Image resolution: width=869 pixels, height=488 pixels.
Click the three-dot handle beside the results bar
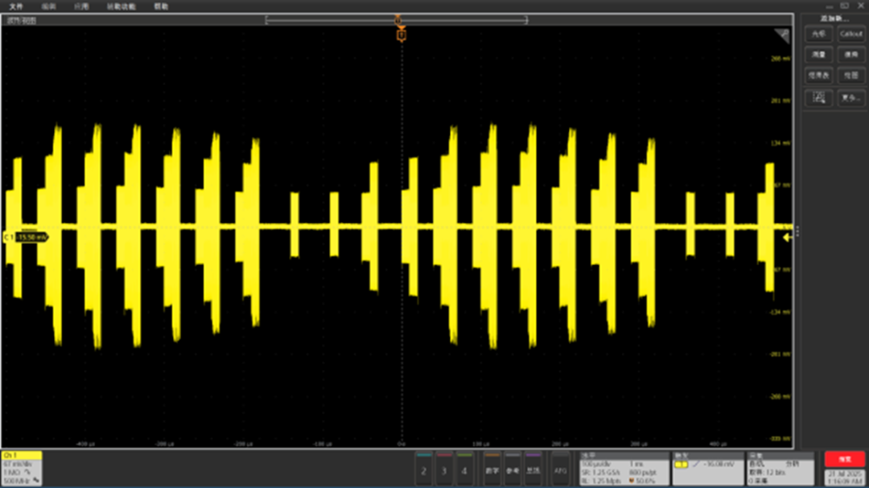pos(797,231)
